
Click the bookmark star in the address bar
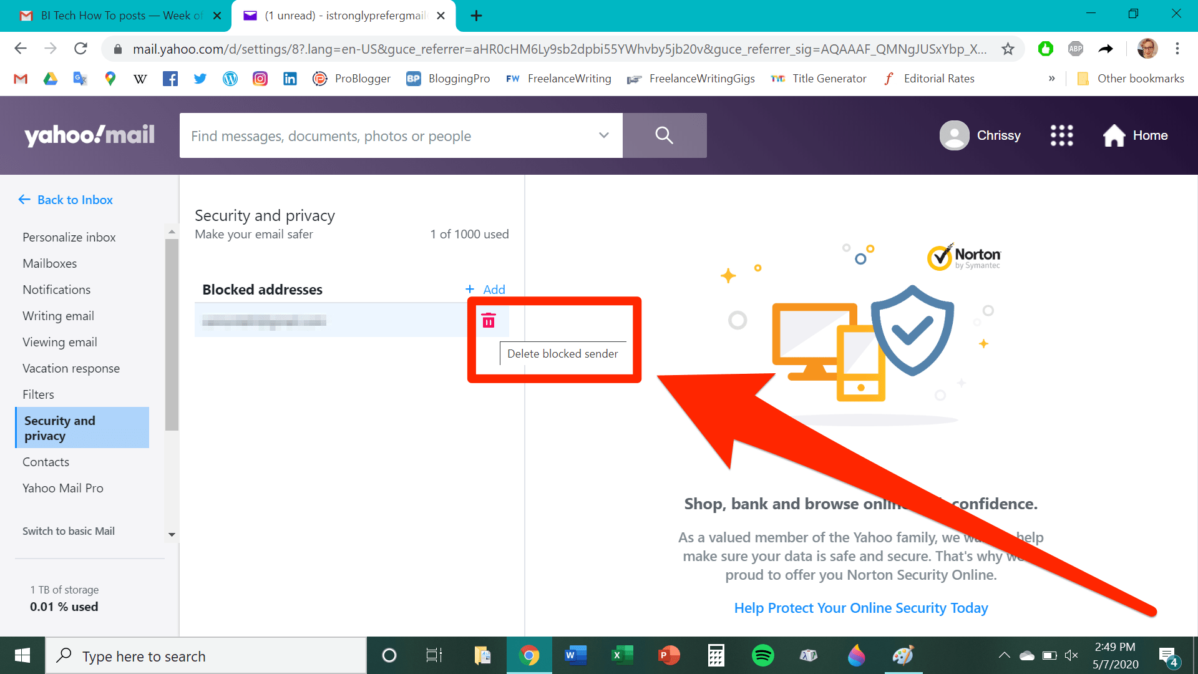coord(1008,48)
